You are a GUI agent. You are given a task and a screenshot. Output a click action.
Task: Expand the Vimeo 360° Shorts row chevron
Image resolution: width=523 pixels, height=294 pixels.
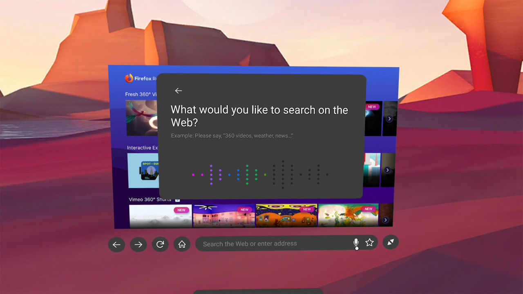(385, 220)
